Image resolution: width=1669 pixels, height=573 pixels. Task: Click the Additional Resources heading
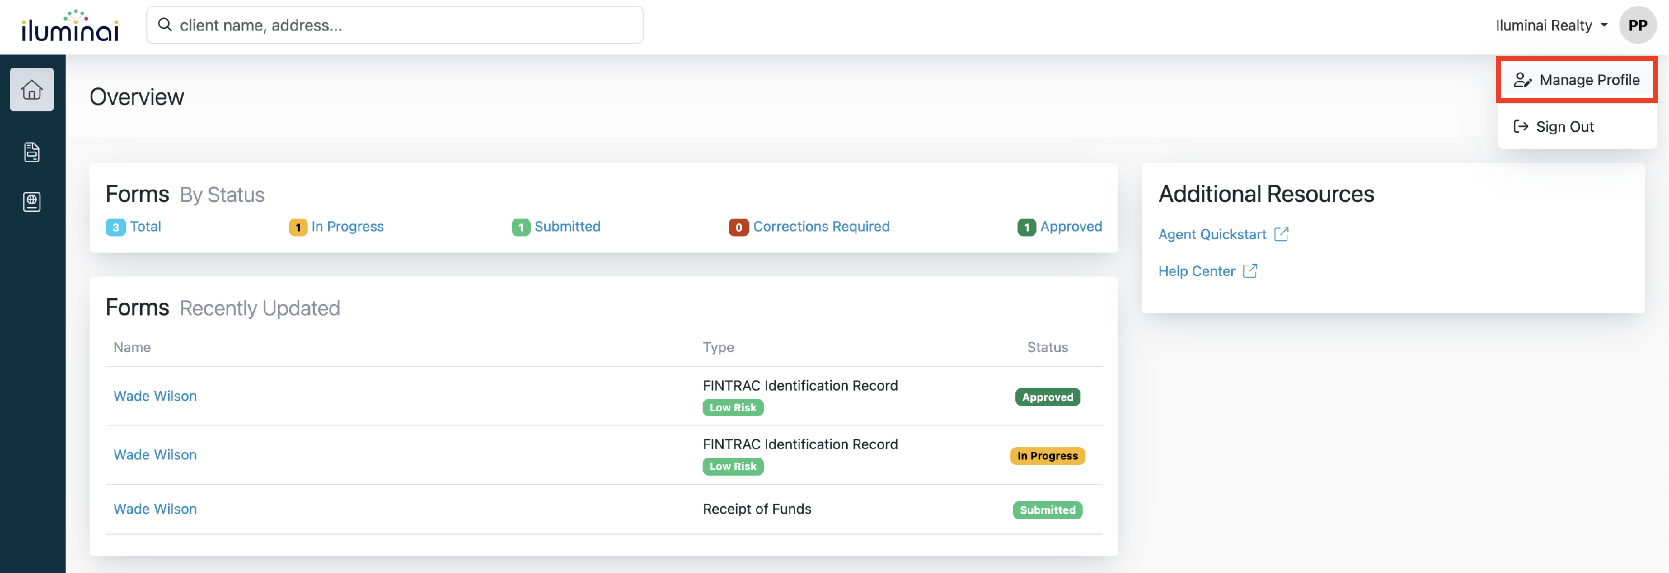coord(1266,195)
